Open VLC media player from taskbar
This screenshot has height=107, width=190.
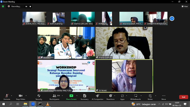click(x=47, y=104)
